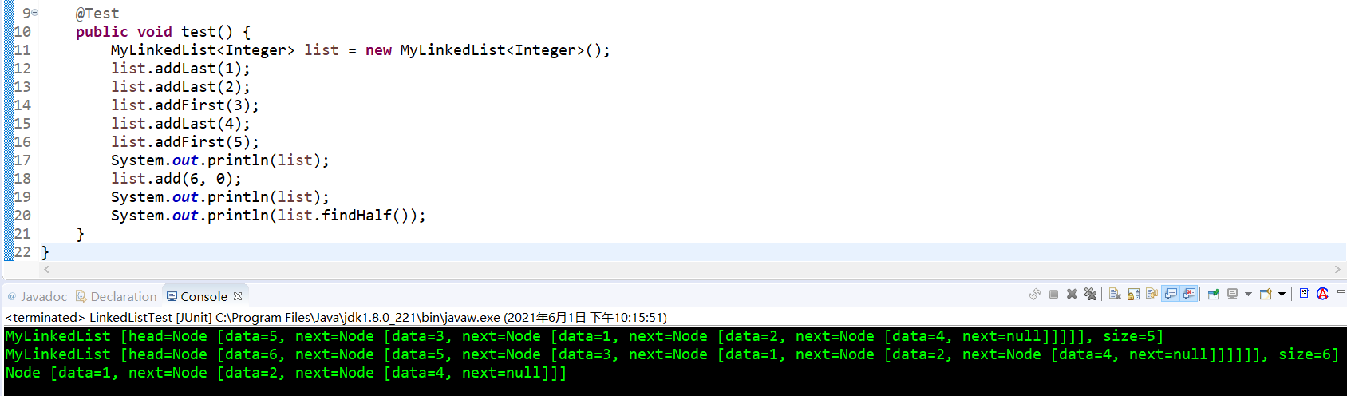Screen dimensions: 1347x396
Task: Click the colored-lines document icon in Console toolbar
Action: [1304, 294]
